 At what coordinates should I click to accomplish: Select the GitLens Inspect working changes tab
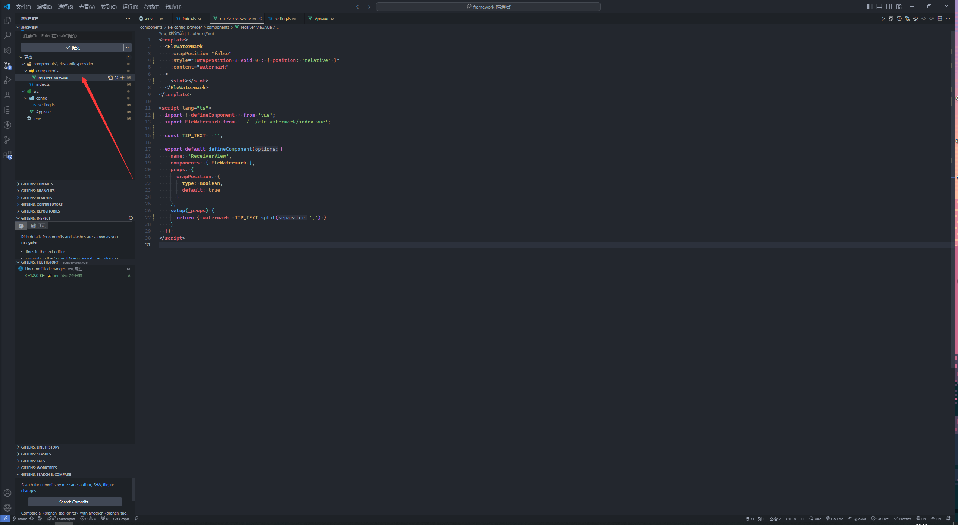38,226
